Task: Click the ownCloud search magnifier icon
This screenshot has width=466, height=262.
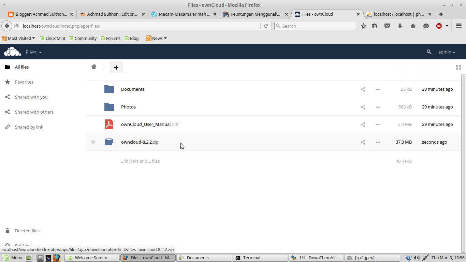Action: [x=429, y=52]
